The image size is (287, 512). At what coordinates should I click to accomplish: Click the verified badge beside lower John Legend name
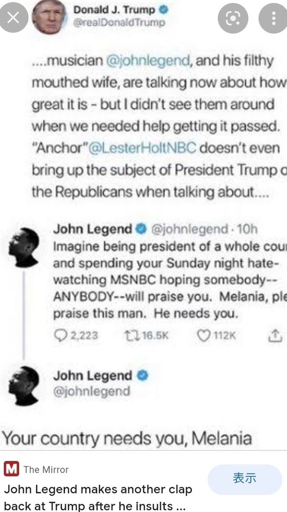click(x=142, y=376)
